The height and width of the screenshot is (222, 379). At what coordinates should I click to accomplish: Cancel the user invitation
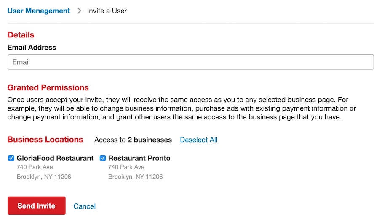[84, 206]
